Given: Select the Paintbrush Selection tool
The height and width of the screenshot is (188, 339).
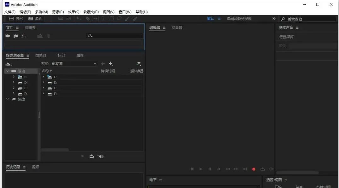Looking at the screenshot, I should pos(127,19).
